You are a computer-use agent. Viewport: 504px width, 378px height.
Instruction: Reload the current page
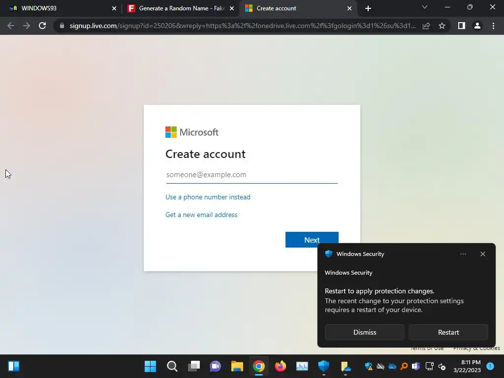pos(42,26)
